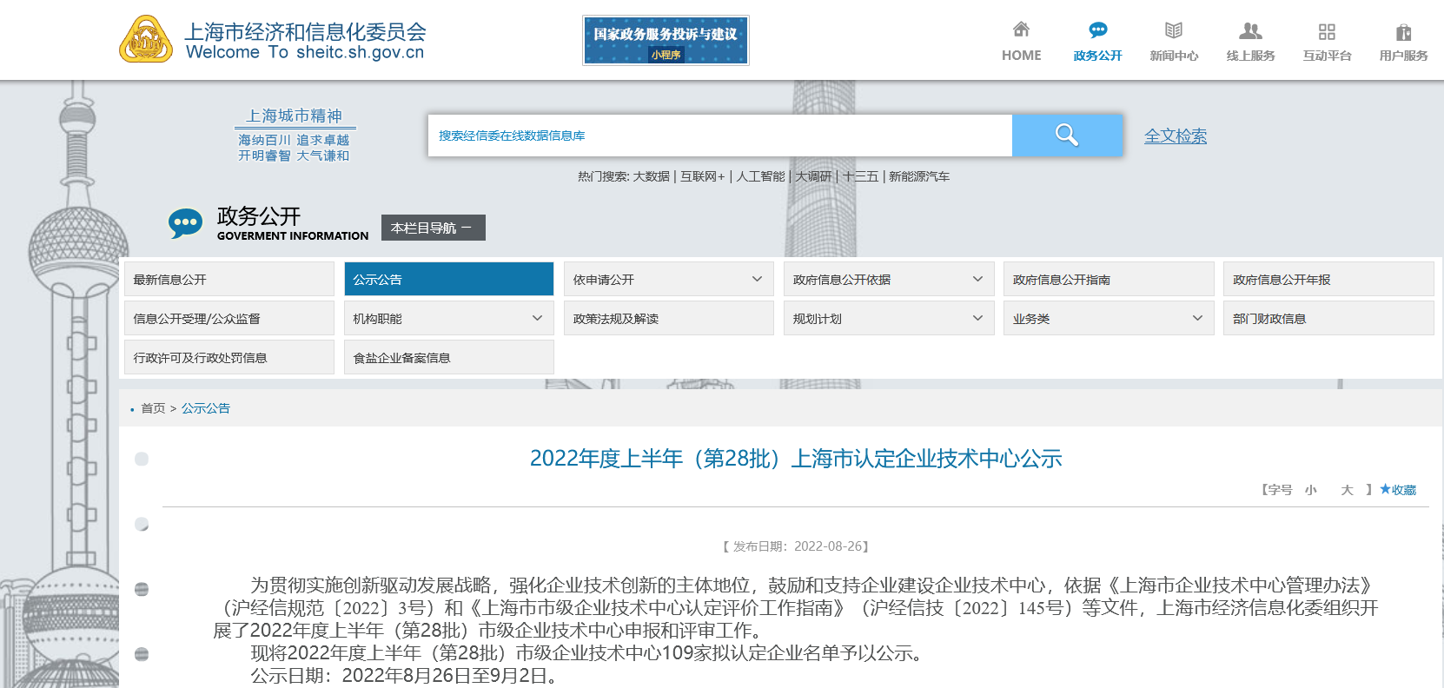This screenshot has width=1444, height=688.
Task: Expand the 业务类 dropdown
Action: [x=1196, y=318]
